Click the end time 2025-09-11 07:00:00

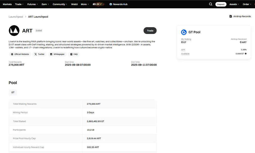click(x=144, y=65)
